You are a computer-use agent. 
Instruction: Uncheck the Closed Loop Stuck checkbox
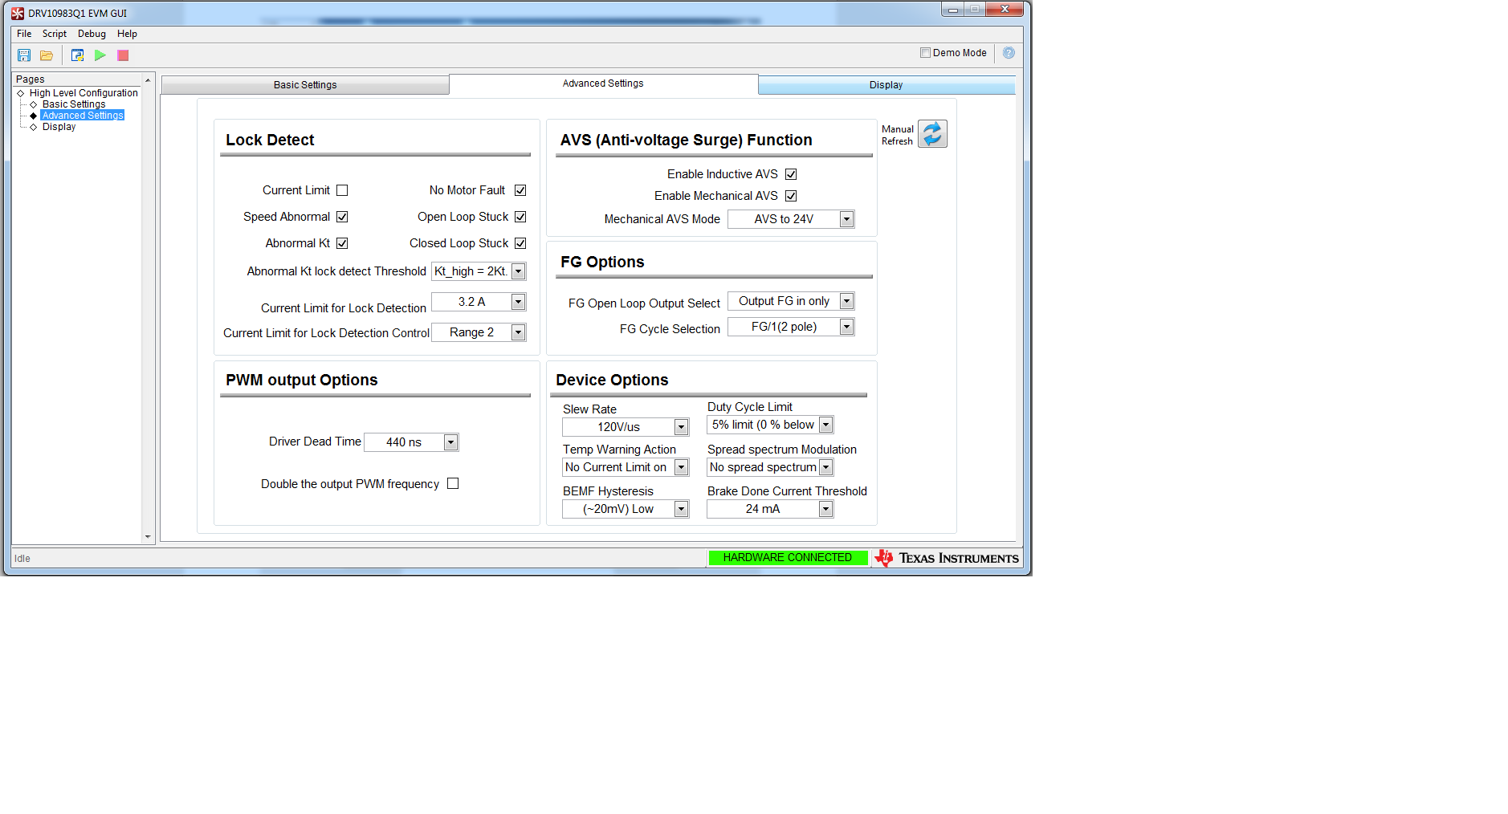(520, 243)
